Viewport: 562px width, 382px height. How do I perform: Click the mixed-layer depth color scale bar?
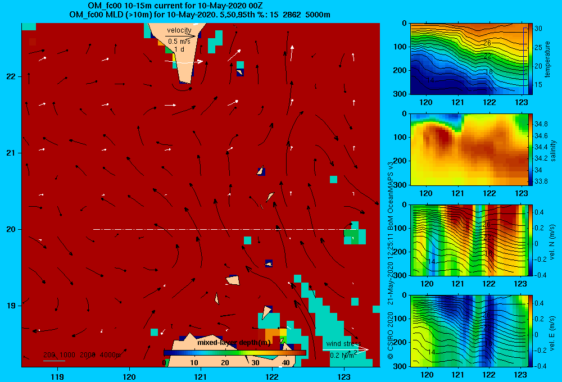tap(235, 353)
